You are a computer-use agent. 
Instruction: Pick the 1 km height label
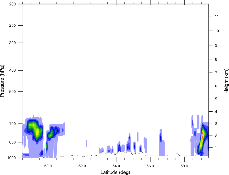click(x=216, y=148)
